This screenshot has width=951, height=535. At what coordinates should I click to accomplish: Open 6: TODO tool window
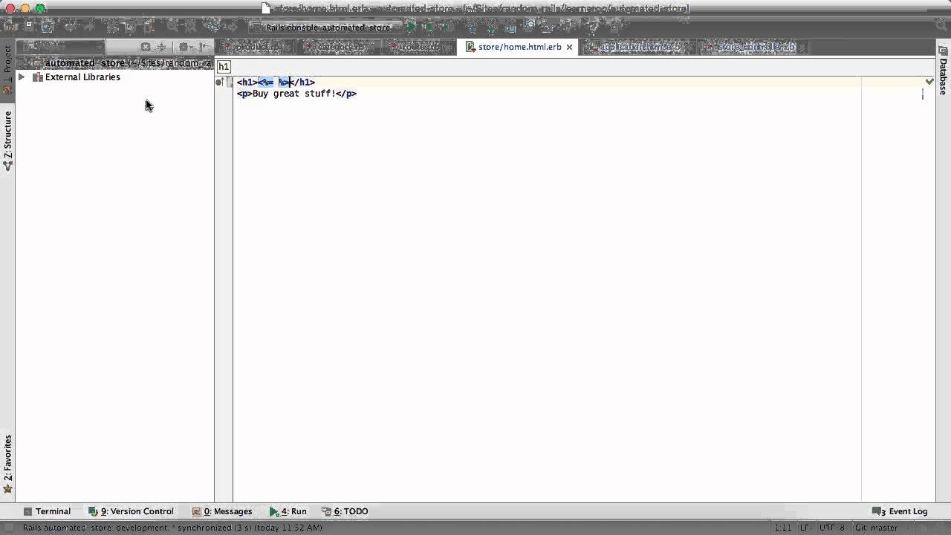[x=345, y=511]
